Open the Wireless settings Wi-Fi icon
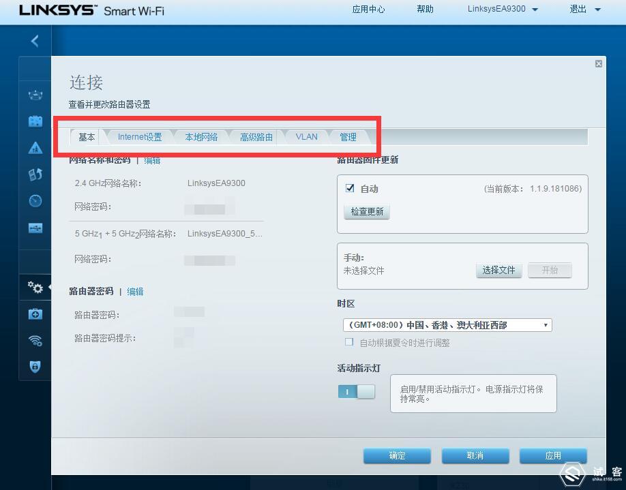626x490 pixels. [x=35, y=341]
